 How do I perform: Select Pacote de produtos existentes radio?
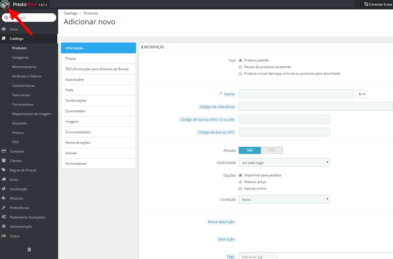[241, 67]
